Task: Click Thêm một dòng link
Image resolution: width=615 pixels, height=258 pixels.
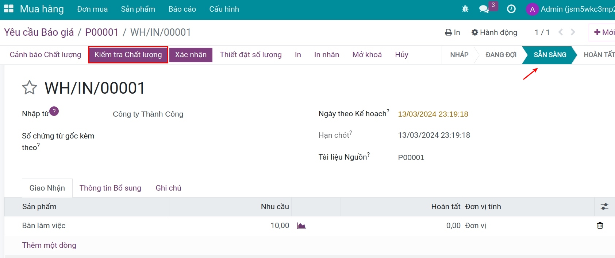Action: click(49, 245)
